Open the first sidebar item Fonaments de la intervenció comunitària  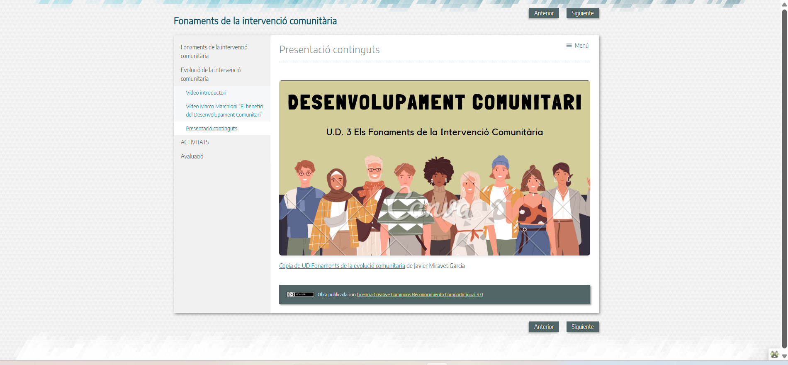(x=214, y=51)
